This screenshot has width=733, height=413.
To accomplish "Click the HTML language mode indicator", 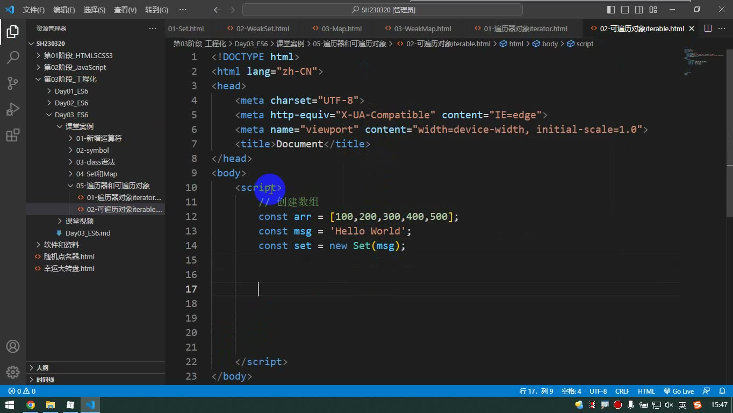I will coord(646,391).
